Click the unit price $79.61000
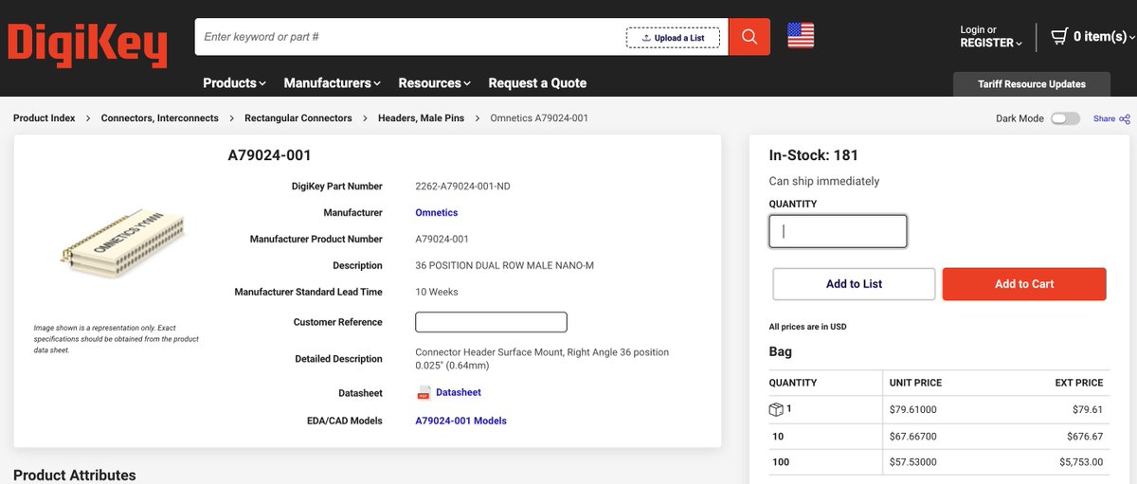 click(913, 409)
